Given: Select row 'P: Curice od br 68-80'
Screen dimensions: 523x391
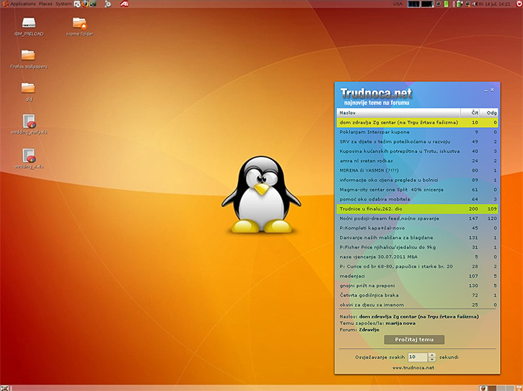Looking at the screenshot, I should pos(417,267).
